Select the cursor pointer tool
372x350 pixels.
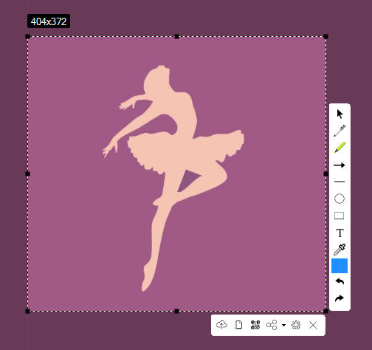(x=340, y=114)
